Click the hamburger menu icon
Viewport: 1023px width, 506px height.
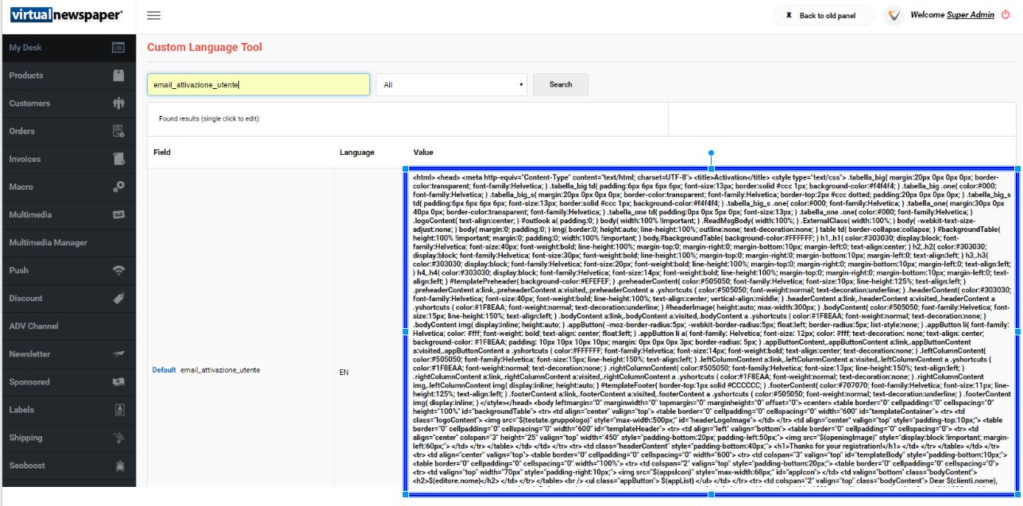[x=154, y=15]
